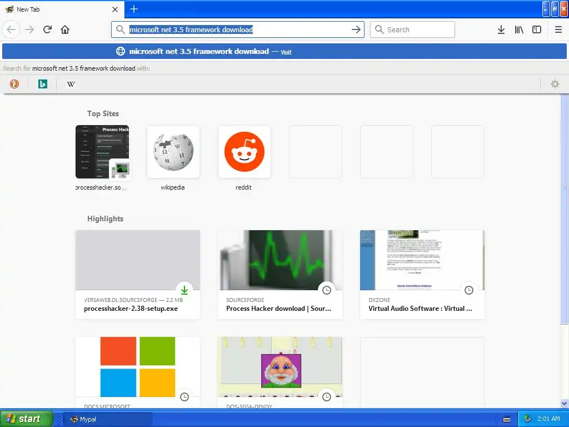The image size is (569, 427).
Task: Open Virtual Audio Software DXZONE card
Action: 422,275
